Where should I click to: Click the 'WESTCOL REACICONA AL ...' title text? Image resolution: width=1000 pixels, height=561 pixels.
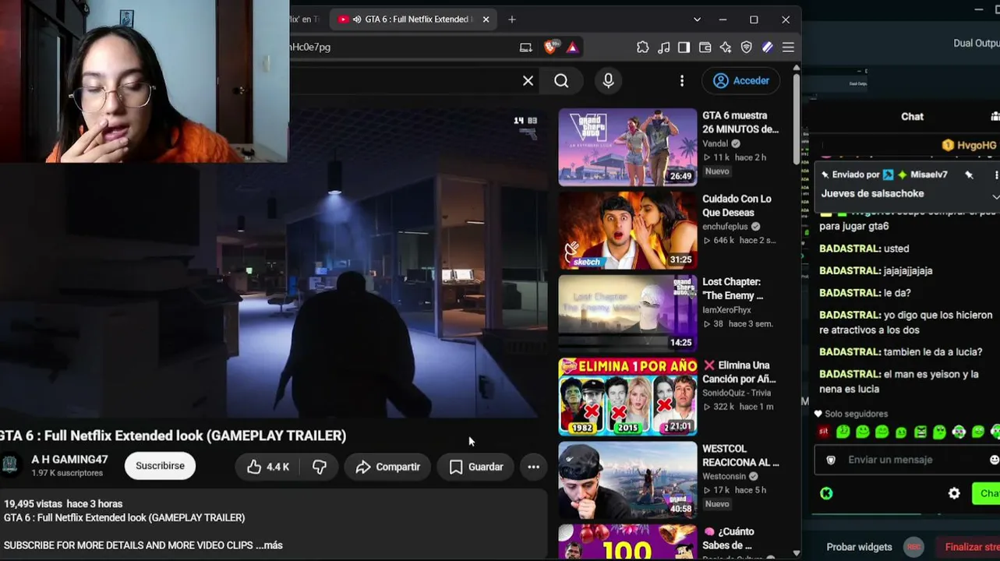(x=740, y=456)
